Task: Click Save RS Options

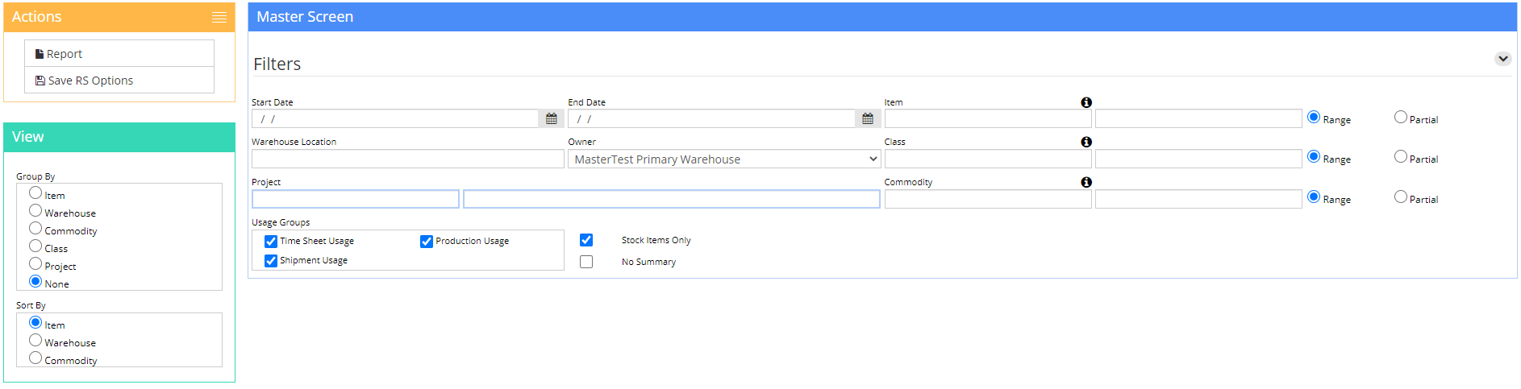Action: point(119,80)
